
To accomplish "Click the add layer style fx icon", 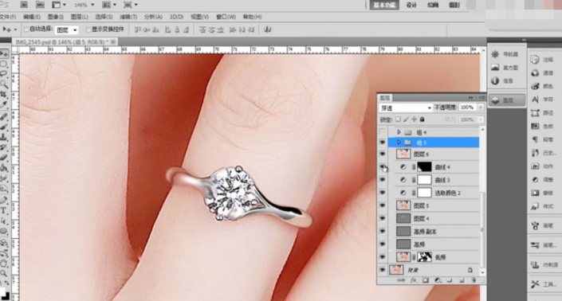I will (413, 280).
